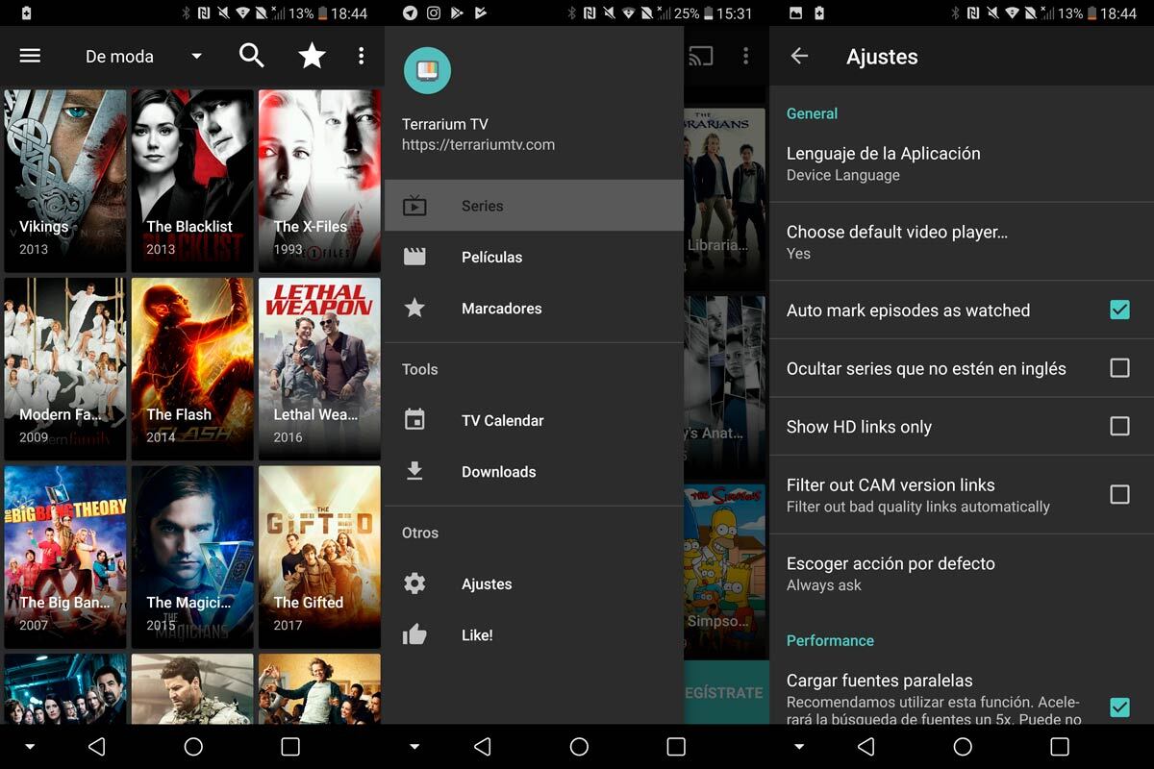The image size is (1154, 769).
Task: Open the hamburger navigation menu
Action: tap(30, 56)
